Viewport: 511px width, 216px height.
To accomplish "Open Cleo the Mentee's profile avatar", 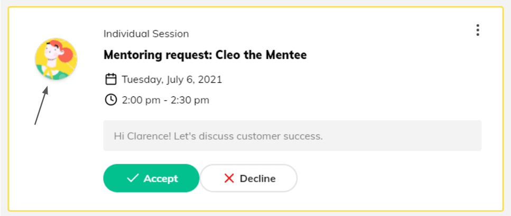I will click(x=56, y=59).
